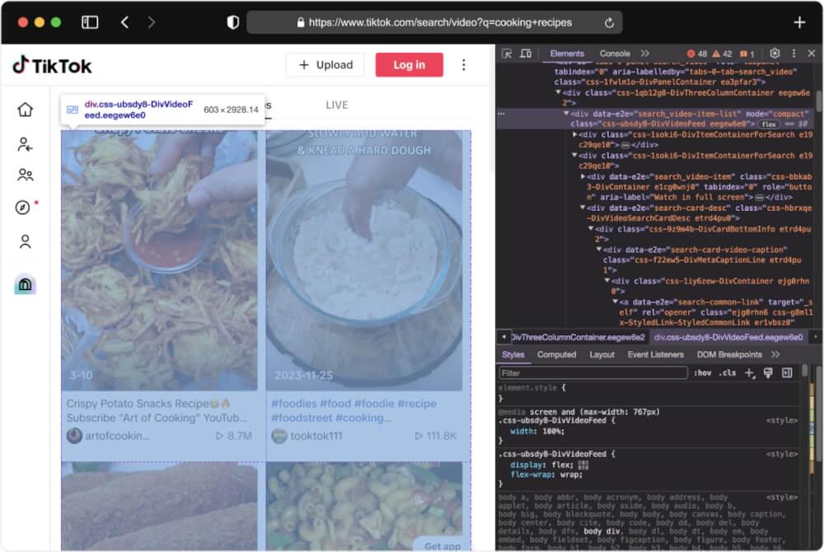Toggle the :hov element state panel

coord(702,373)
